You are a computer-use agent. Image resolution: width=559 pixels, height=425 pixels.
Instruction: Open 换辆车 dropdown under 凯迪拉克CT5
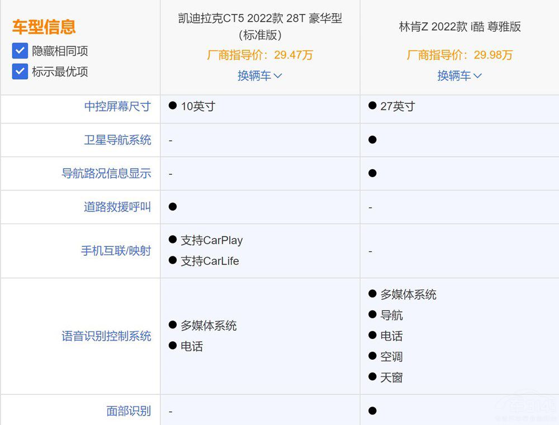pos(260,76)
